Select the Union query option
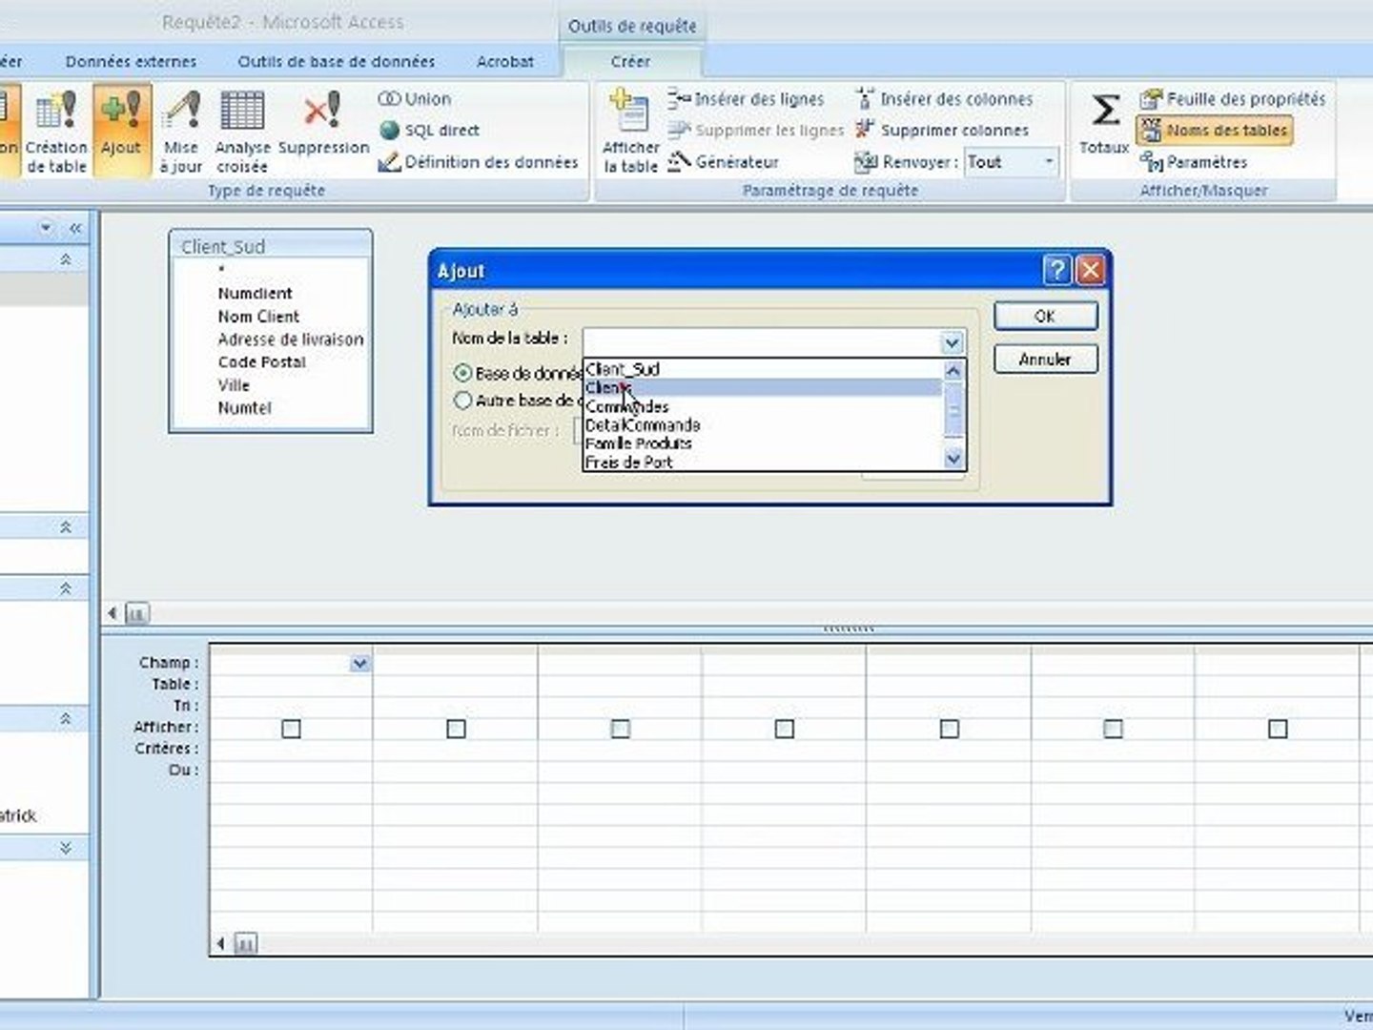1373x1030 pixels. (x=415, y=99)
